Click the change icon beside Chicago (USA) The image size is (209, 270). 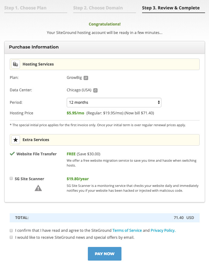[x=95, y=90]
